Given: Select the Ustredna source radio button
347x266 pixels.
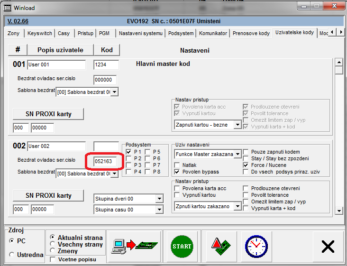Looking at the screenshot, I should (x=12, y=255).
